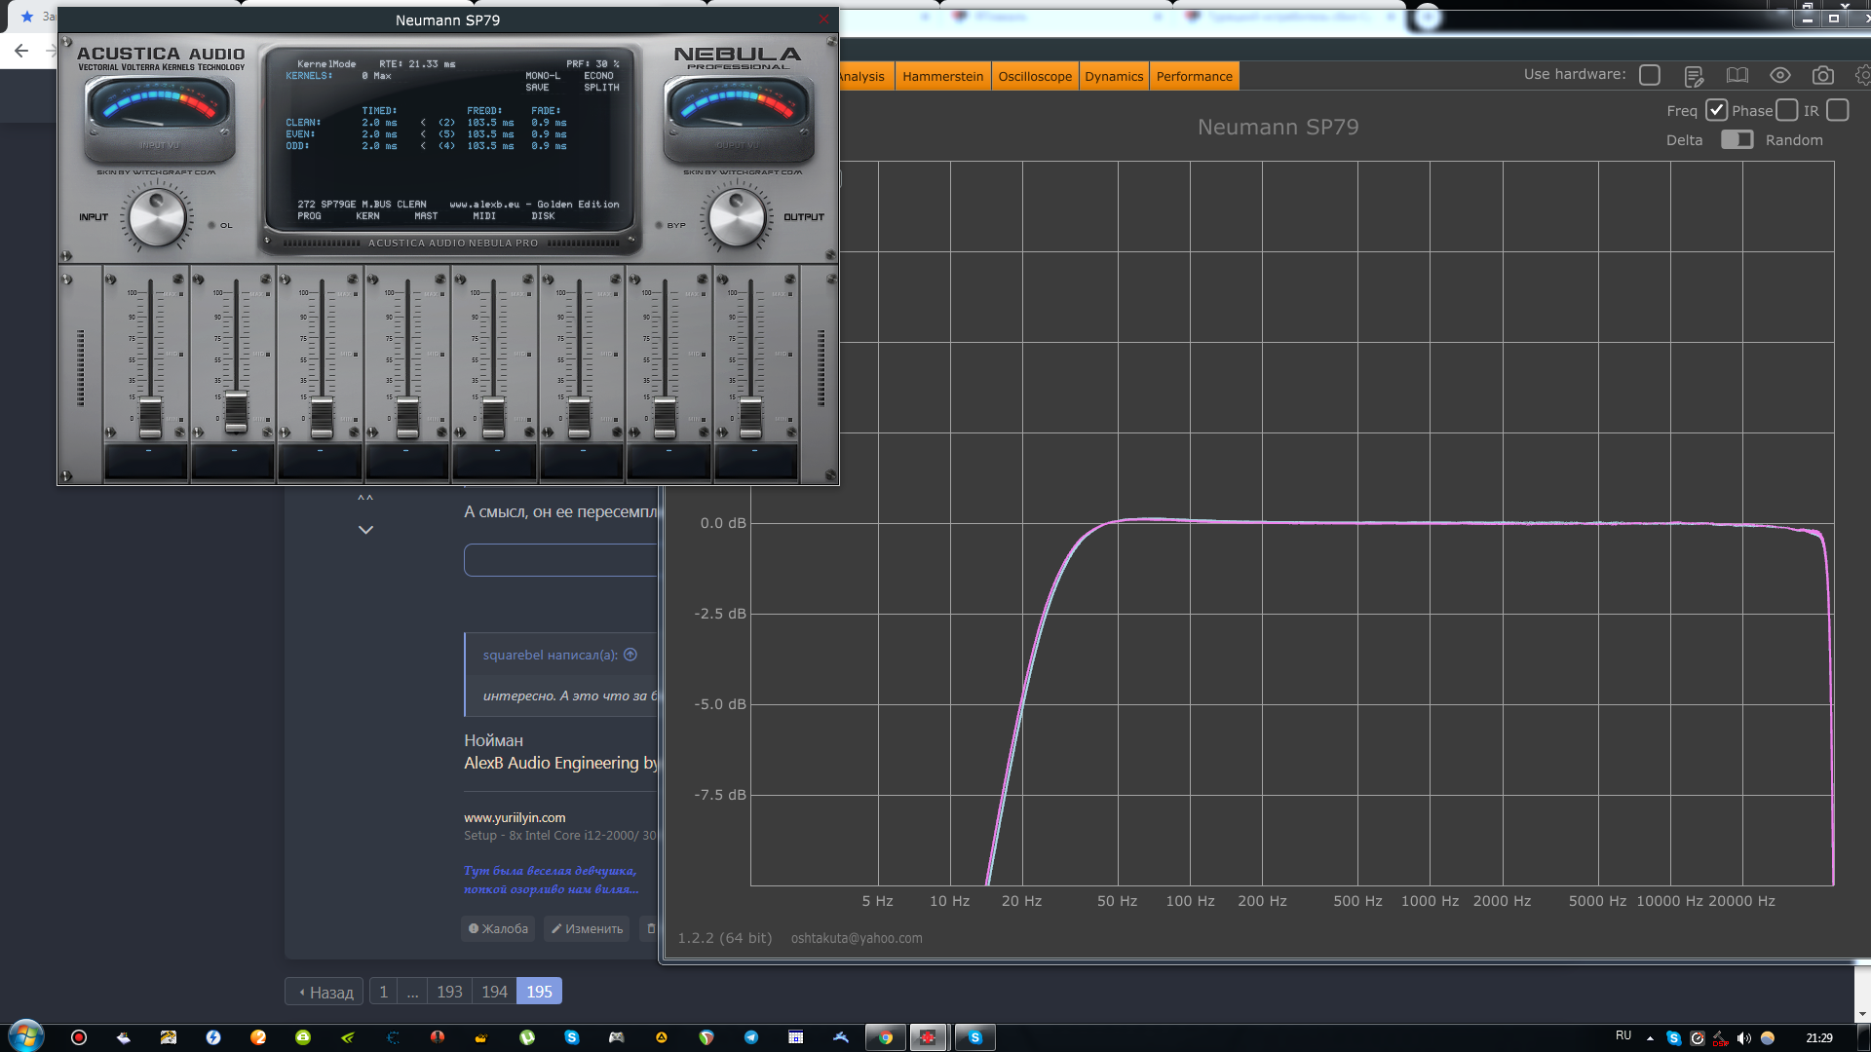The image size is (1871, 1052).
Task: Open the manual book icon
Action: [x=1737, y=75]
